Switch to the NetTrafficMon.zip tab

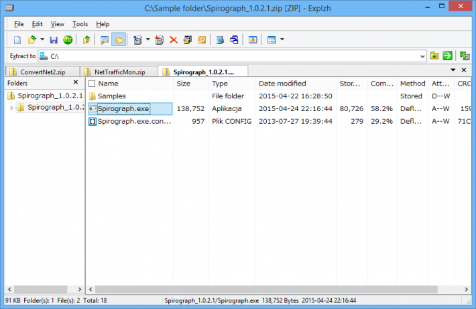(x=119, y=72)
